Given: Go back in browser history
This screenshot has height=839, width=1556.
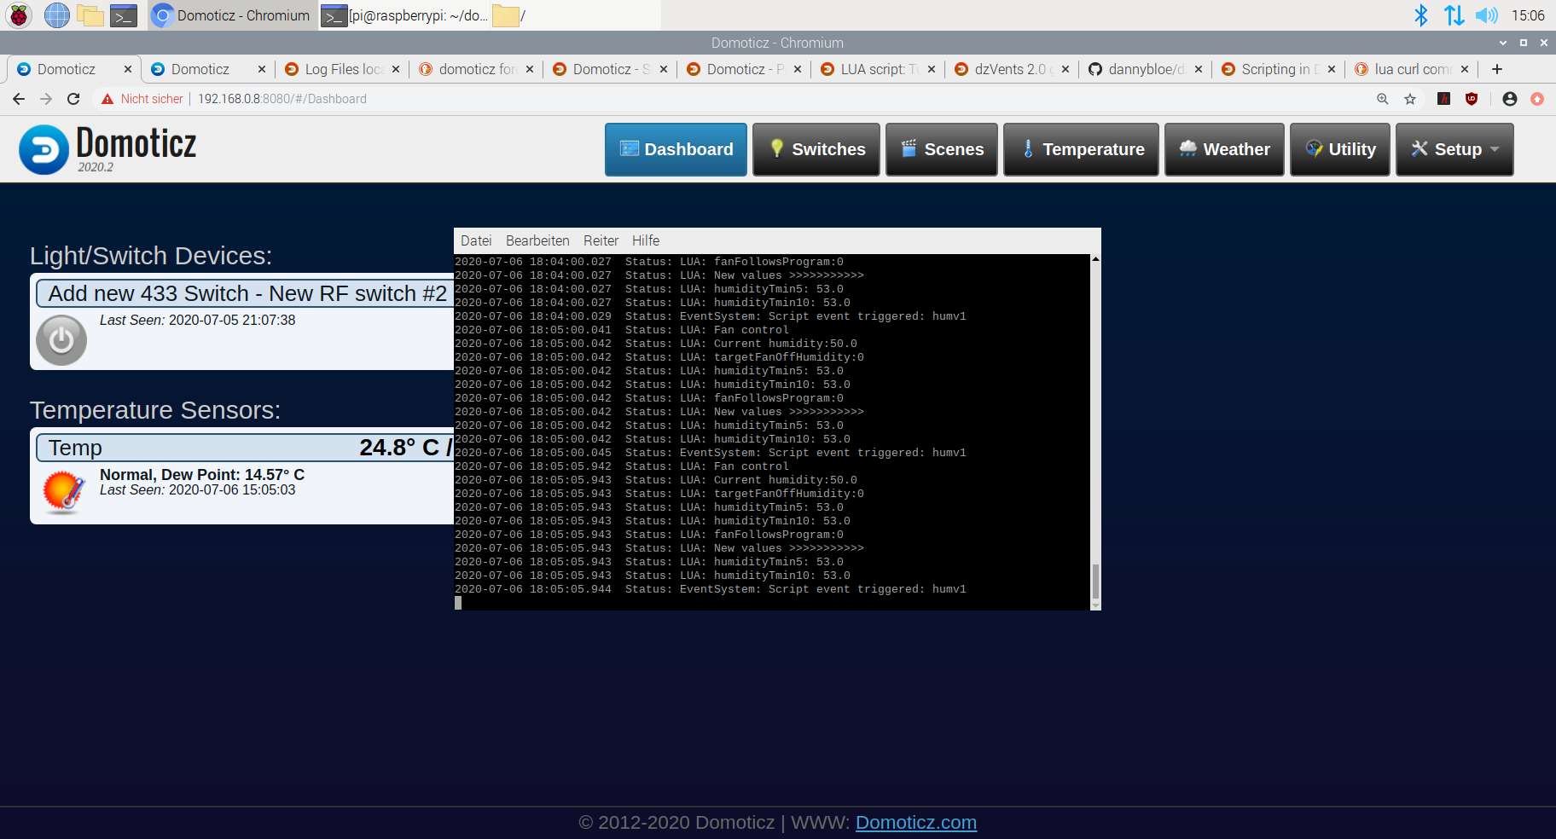Looking at the screenshot, I should (x=19, y=99).
